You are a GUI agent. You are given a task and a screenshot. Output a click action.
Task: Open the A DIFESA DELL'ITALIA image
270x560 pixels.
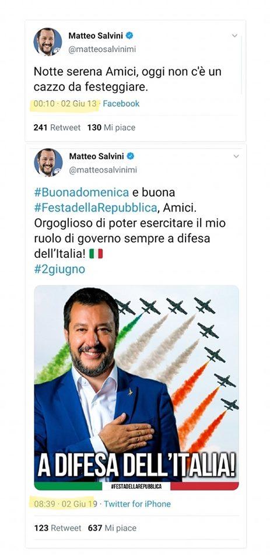point(136,387)
